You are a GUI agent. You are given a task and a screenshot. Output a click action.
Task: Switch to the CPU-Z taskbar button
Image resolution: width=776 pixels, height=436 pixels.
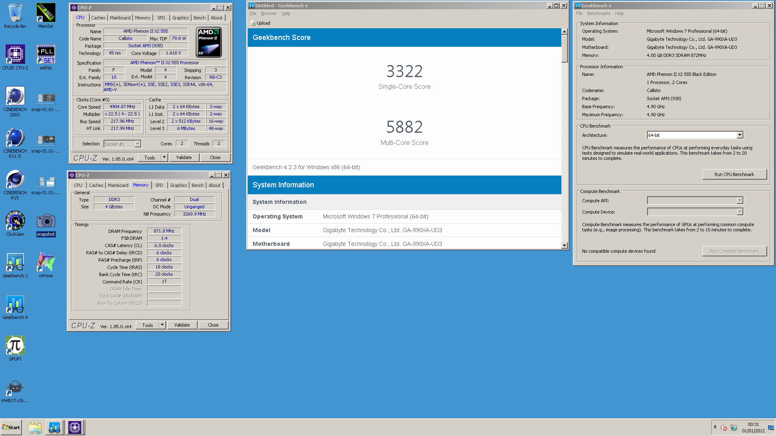(x=75, y=428)
